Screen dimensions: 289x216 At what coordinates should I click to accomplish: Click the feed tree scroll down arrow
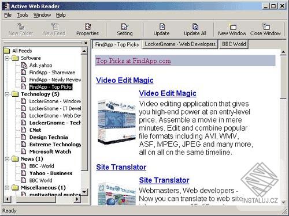84,192
